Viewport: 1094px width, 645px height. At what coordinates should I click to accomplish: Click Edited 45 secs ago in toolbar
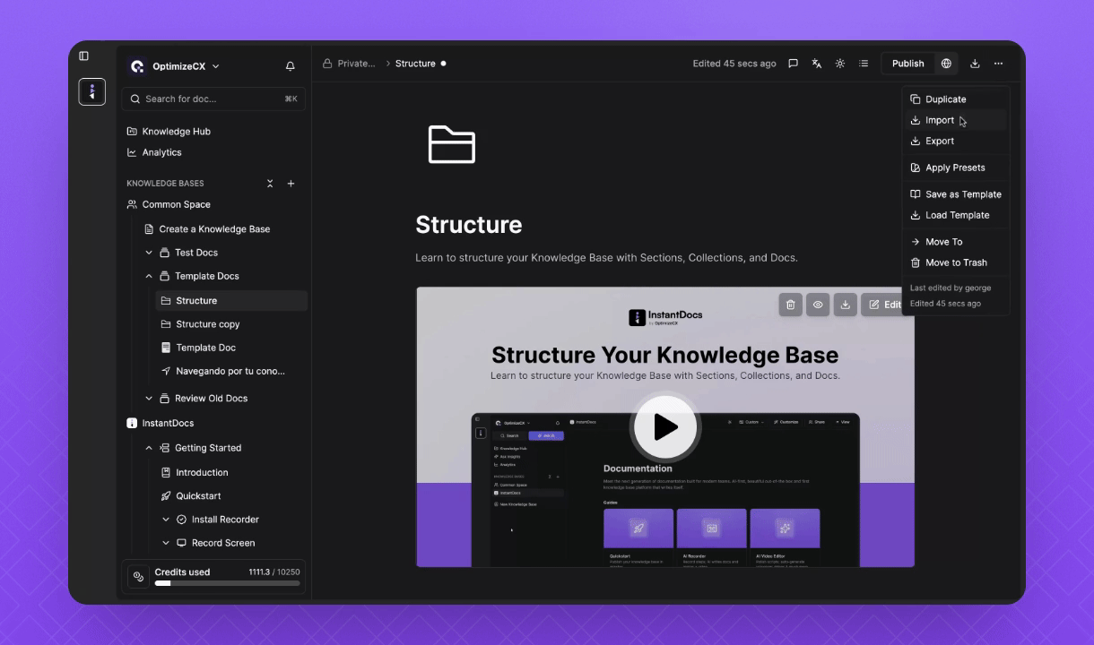(734, 64)
